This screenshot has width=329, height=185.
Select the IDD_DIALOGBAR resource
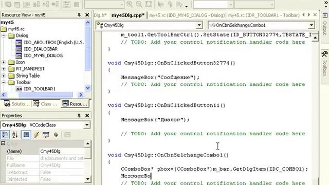pyautogui.click(x=41, y=49)
